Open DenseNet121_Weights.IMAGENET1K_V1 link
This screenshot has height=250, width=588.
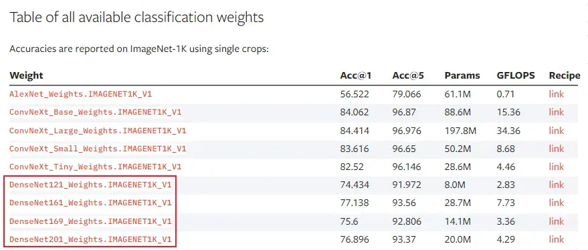[x=90, y=185]
